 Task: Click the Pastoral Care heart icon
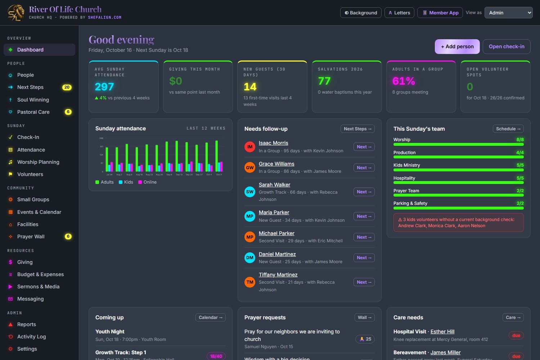coord(10,112)
